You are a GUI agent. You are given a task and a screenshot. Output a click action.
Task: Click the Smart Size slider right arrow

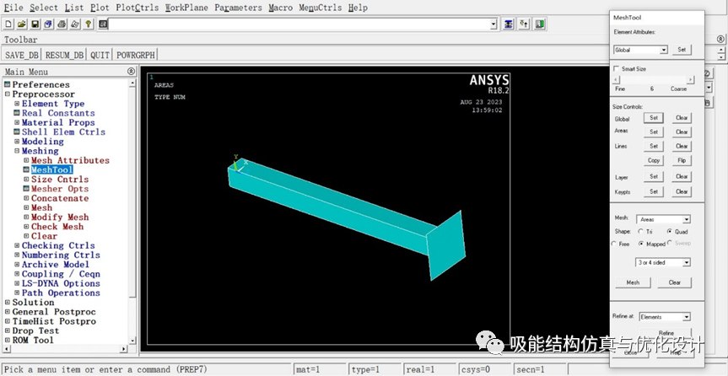pos(690,80)
